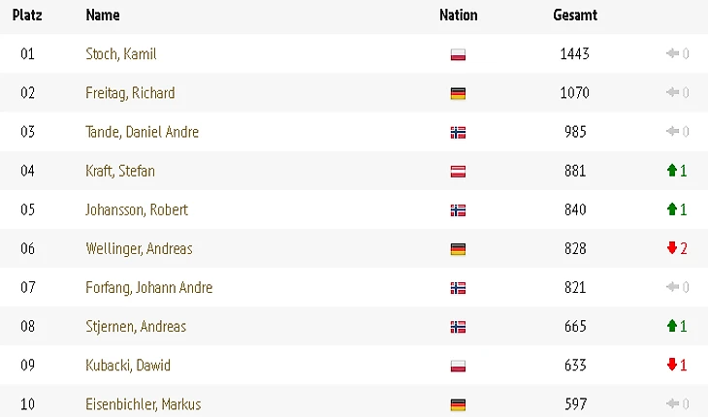Click Germany flag beside Freitag, Richard
This screenshot has height=417, width=708.
459,94
